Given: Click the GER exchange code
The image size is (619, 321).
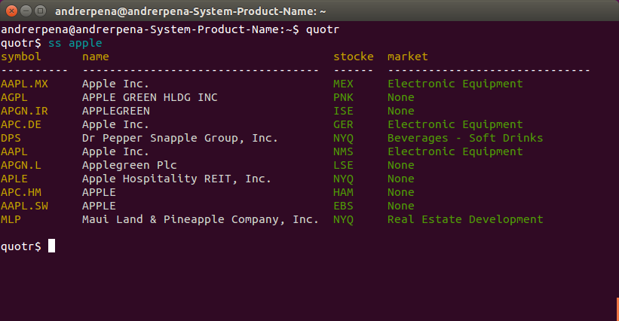Looking at the screenshot, I should click(343, 124).
